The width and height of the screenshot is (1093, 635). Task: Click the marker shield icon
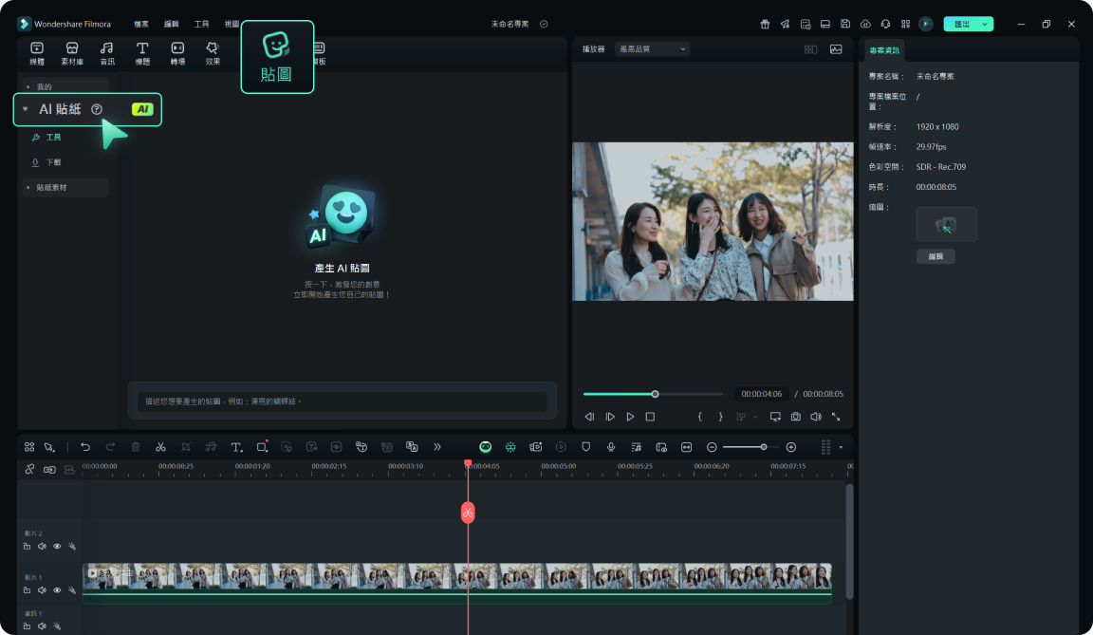(x=586, y=447)
